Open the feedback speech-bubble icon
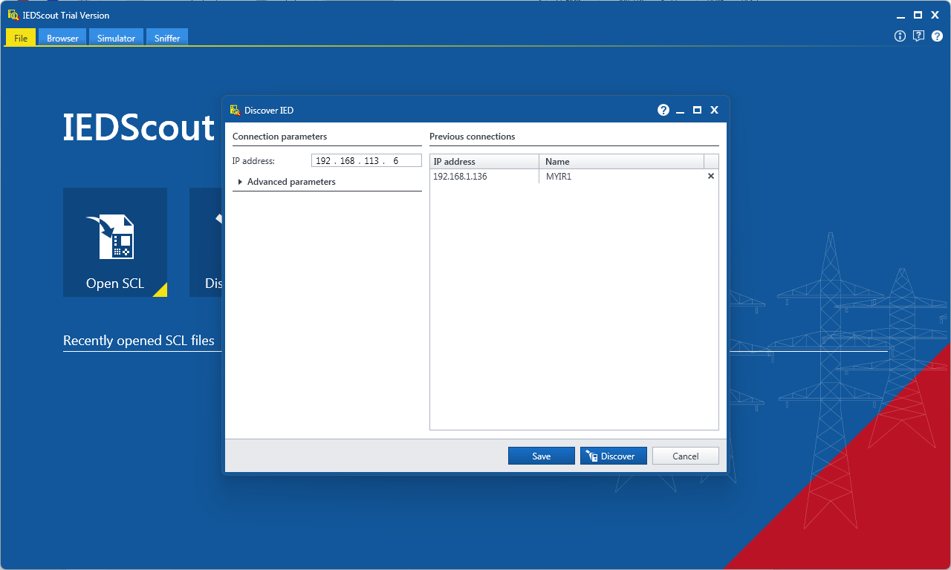Image resolution: width=951 pixels, height=570 pixels. click(918, 36)
